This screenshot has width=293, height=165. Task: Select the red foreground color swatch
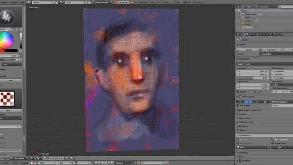click(x=2, y=51)
